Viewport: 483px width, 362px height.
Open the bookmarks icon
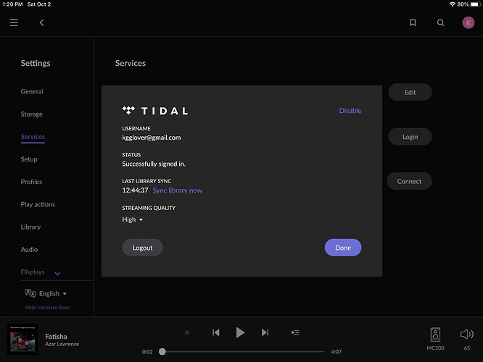coord(413,22)
